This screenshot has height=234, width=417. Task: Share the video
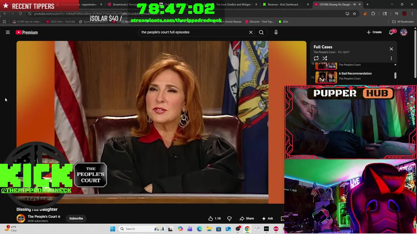247,218
